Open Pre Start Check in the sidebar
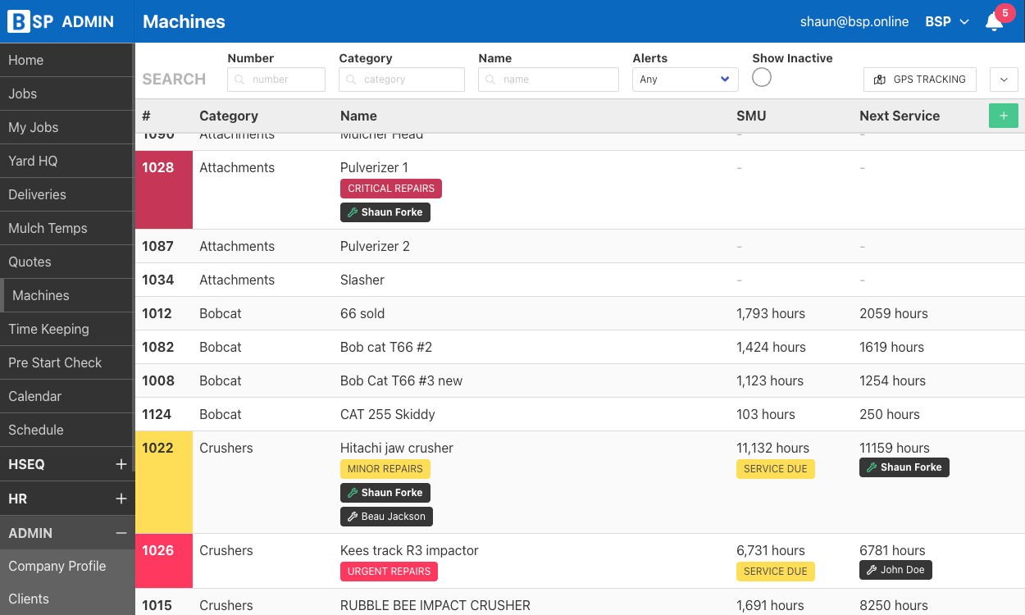 (67, 362)
